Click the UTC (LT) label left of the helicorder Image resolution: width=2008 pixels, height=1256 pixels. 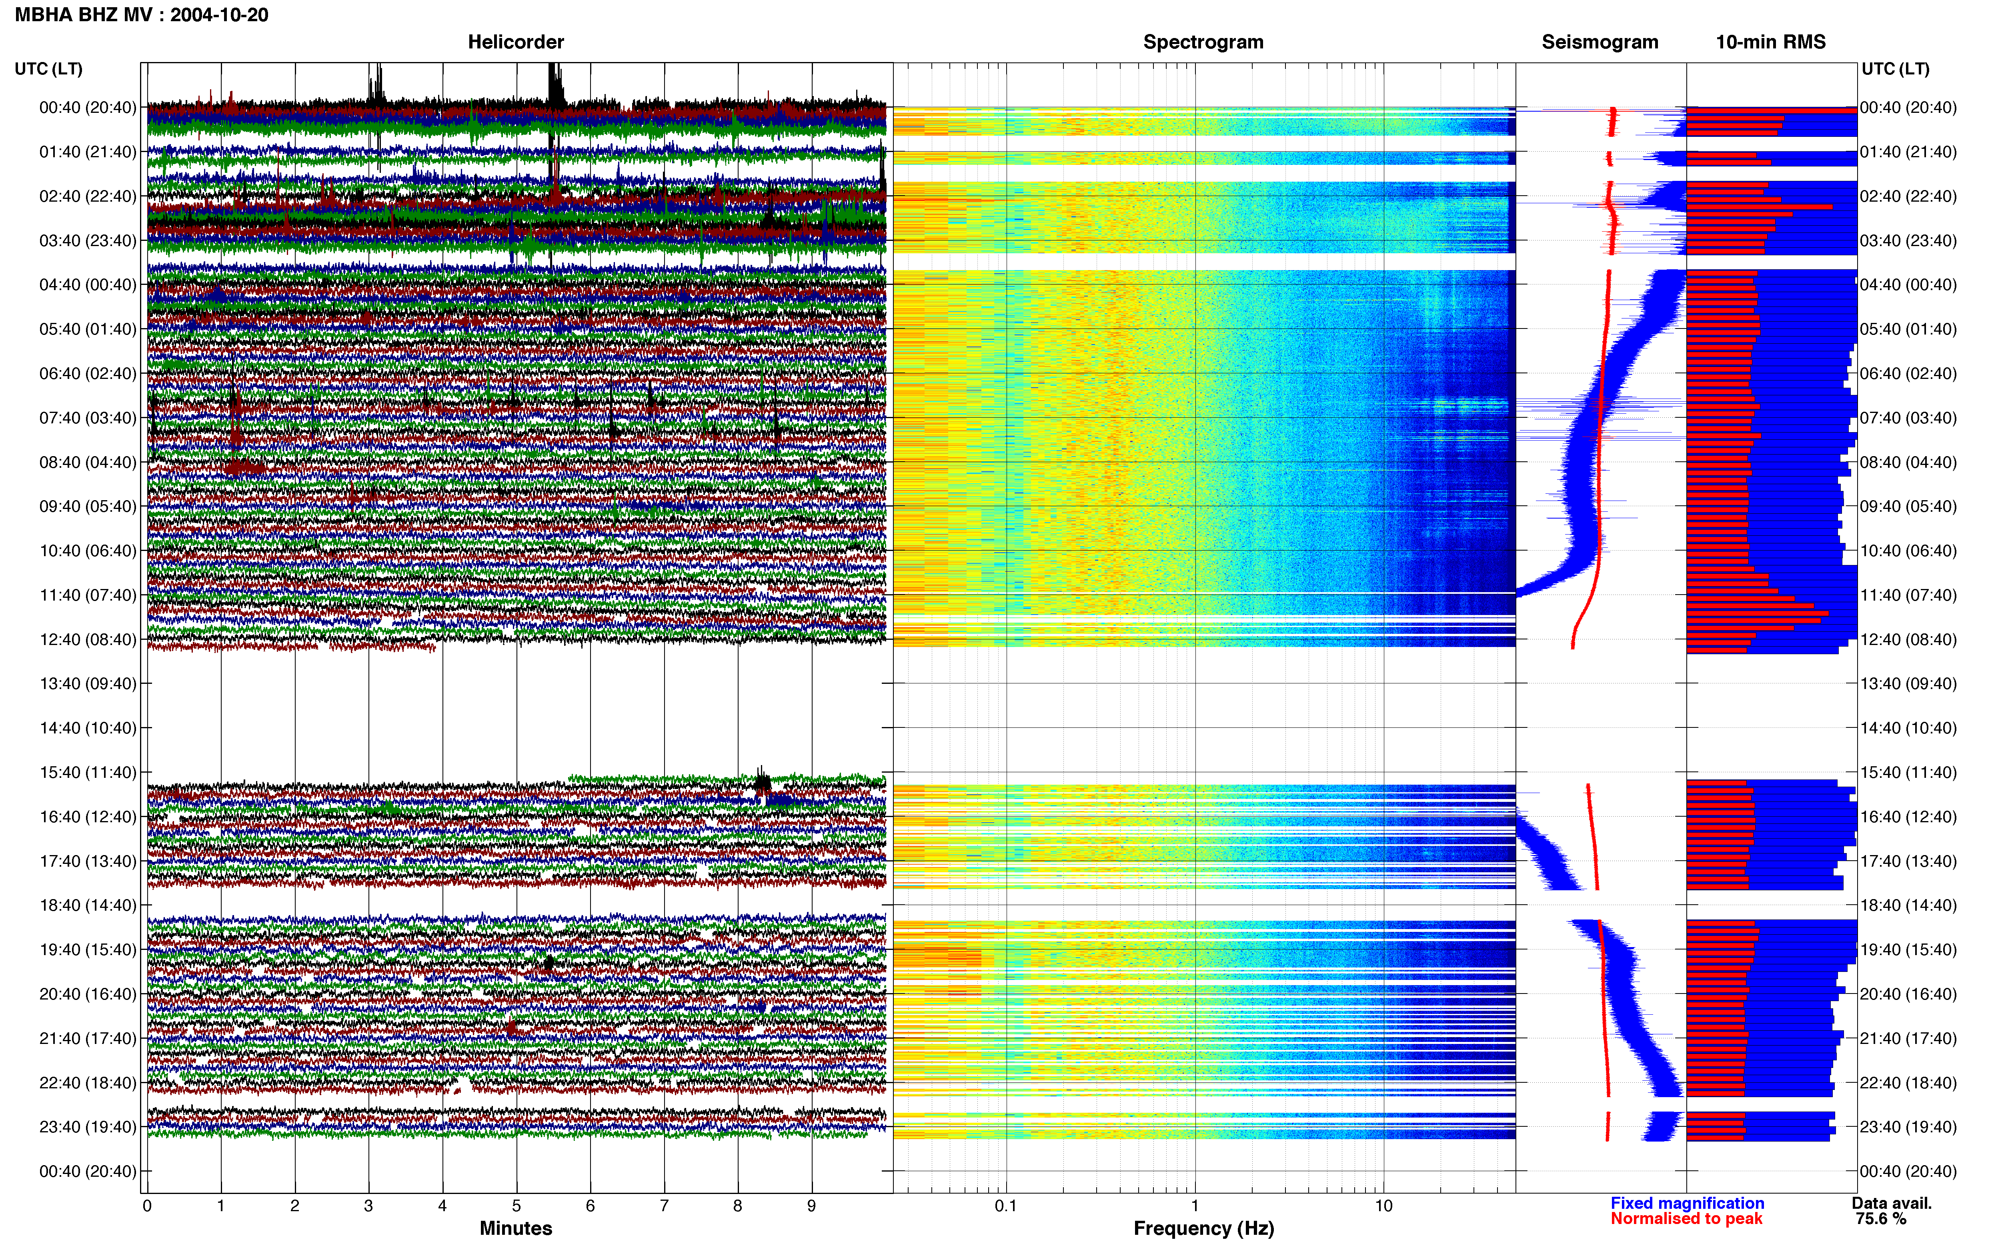(x=48, y=69)
